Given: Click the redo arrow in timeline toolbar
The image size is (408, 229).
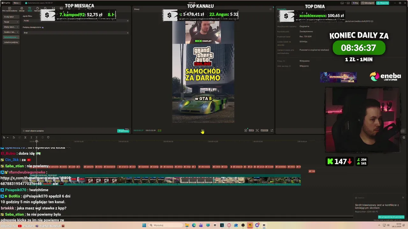Looking at the screenshot, I should [x=19, y=137].
